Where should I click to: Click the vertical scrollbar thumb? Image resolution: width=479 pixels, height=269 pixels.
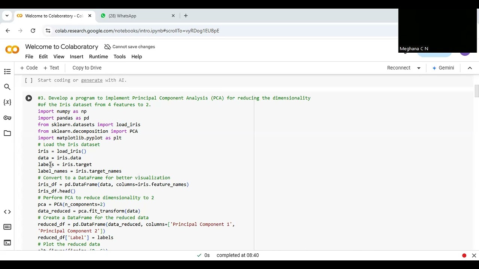(x=476, y=92)
